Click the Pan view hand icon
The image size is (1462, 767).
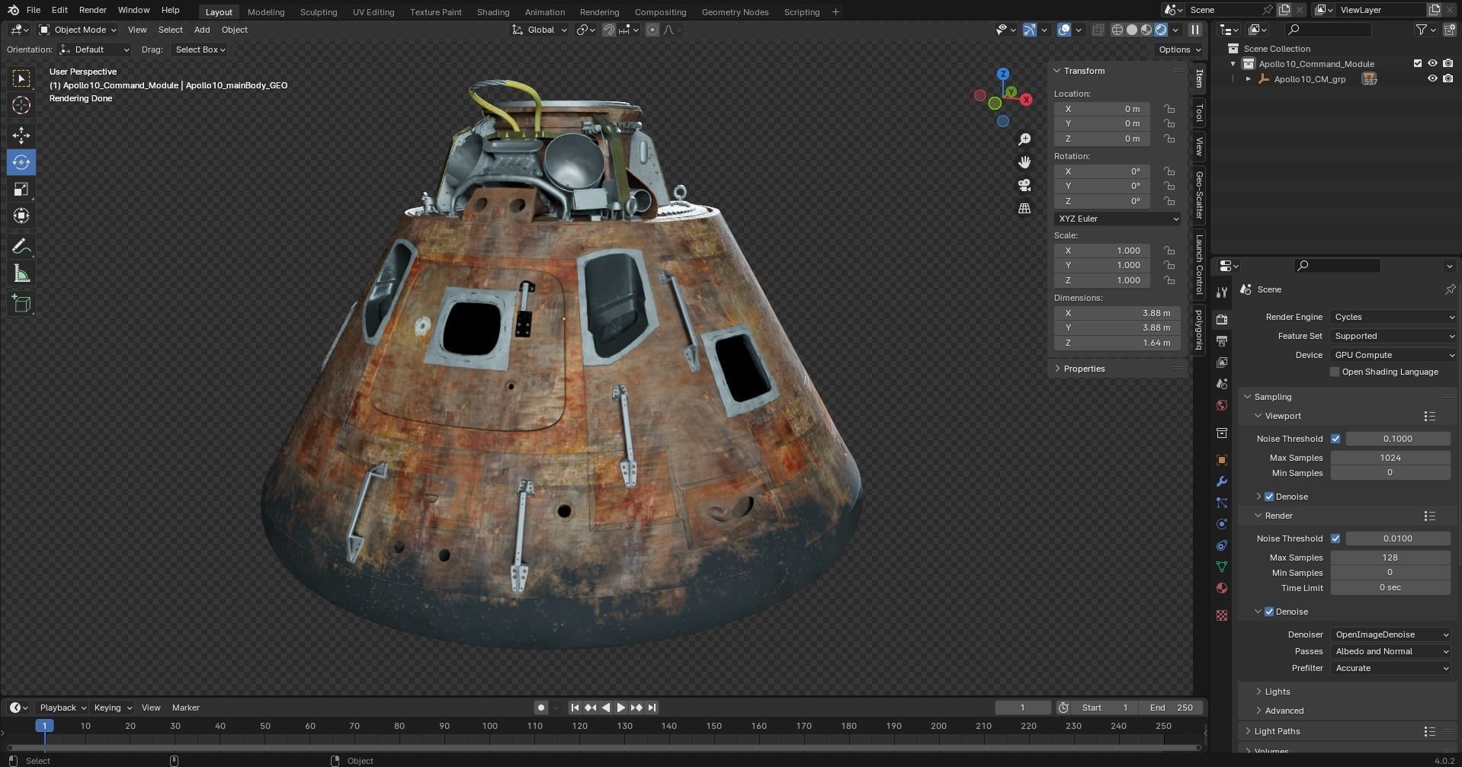tap(1024, 162)
